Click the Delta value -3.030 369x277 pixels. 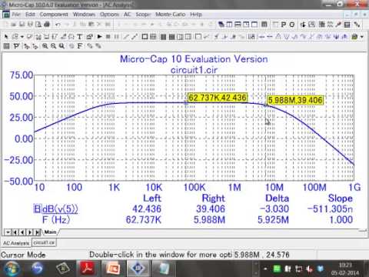(x=274, y=209)
